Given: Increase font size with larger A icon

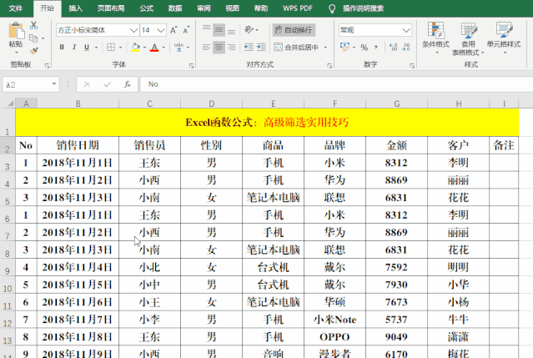Looking at the screenshot, I should (x=173, y=30).
